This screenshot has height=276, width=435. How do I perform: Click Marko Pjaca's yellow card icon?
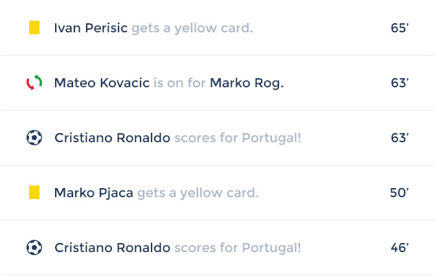point(34,193)
